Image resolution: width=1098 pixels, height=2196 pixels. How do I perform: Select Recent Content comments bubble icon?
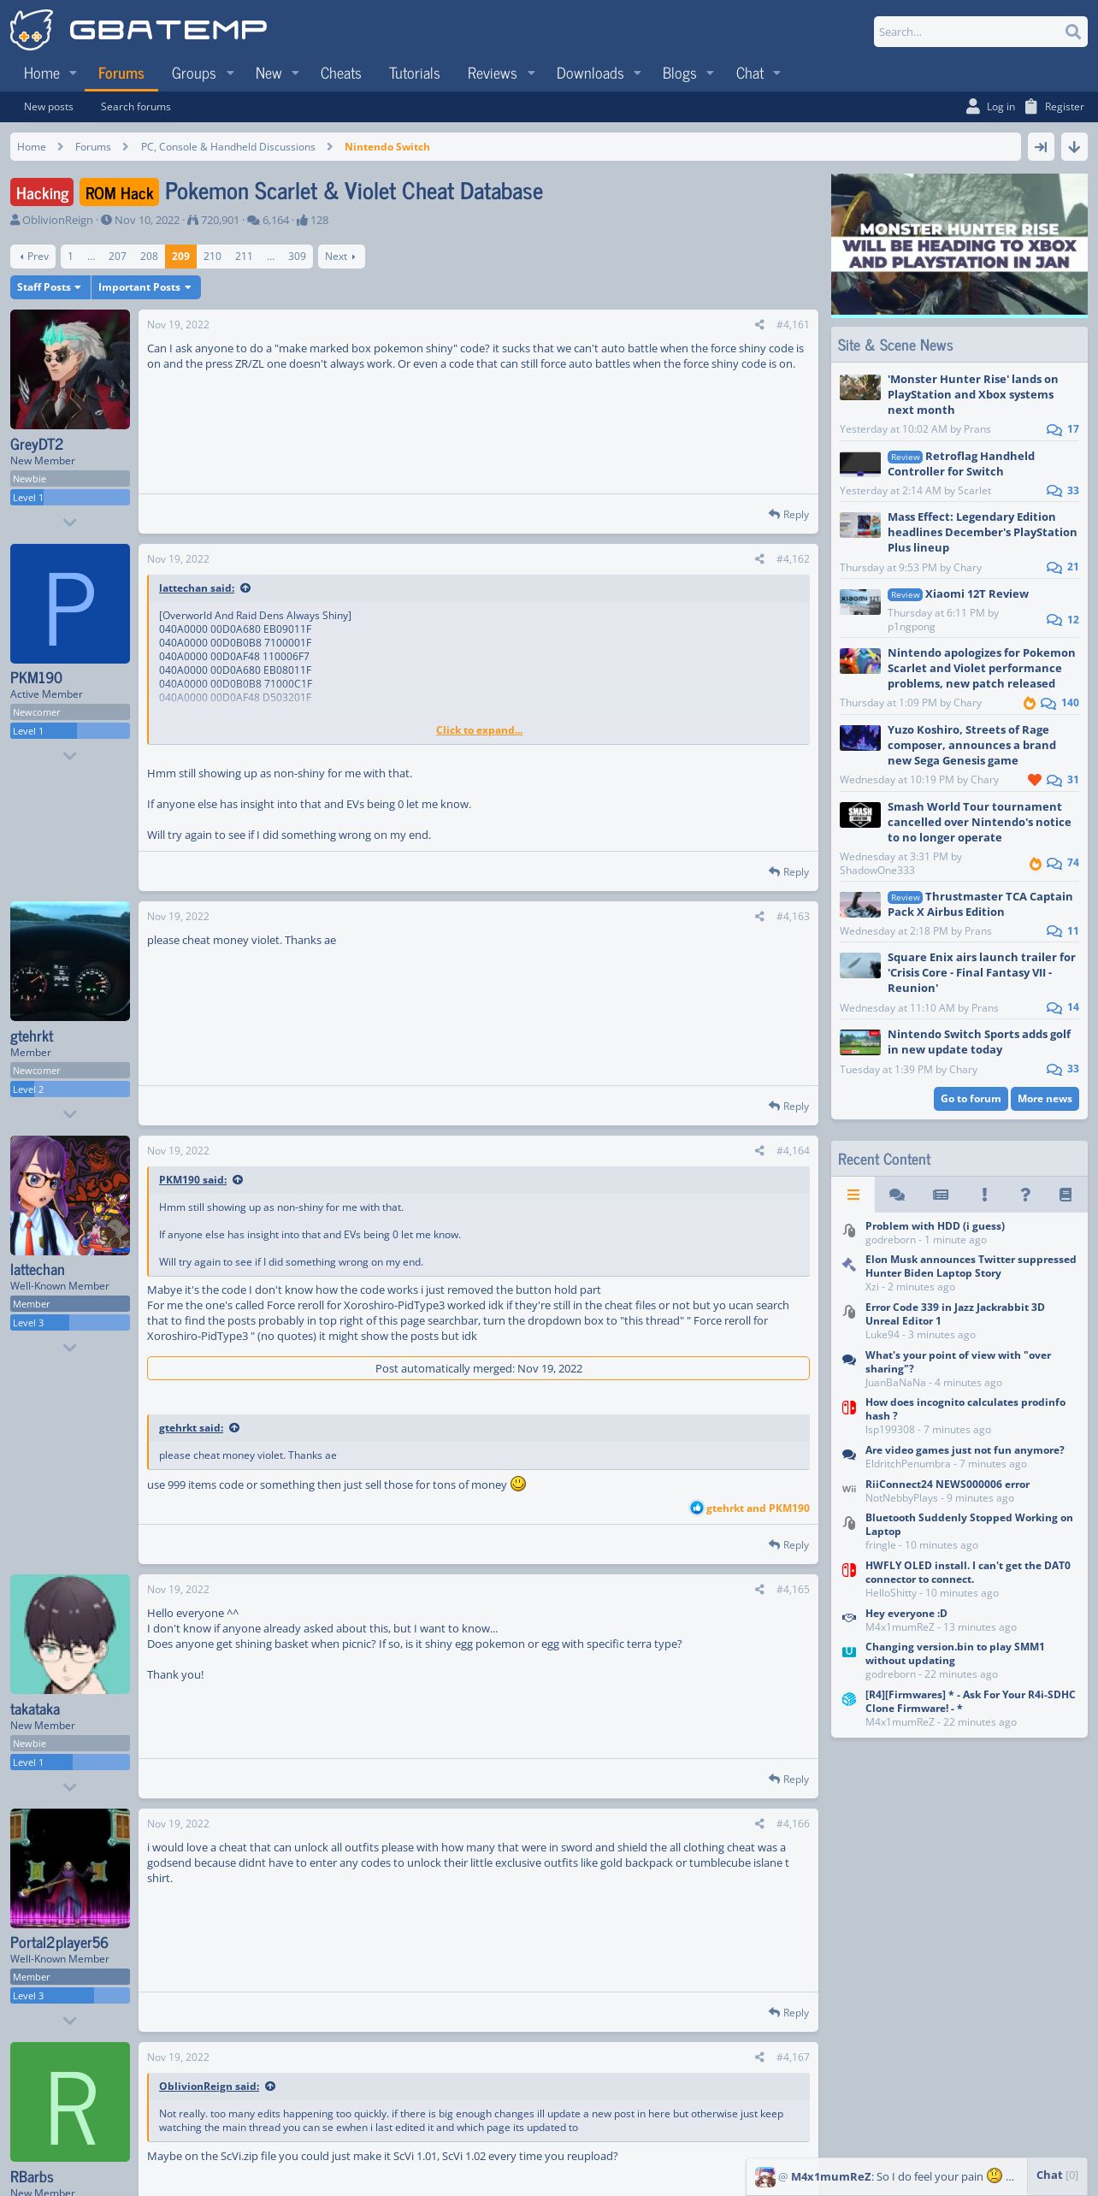pyautogui.click(x=897, y=1195)
